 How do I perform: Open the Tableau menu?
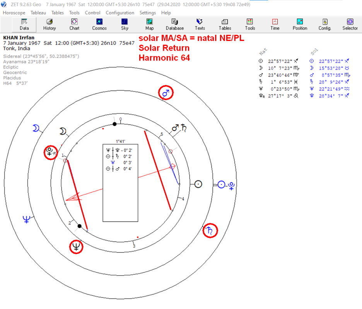pos(38,13)
